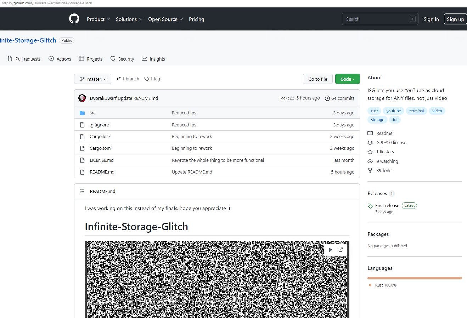The height and width of the screenshot is (318, 467).
Task: Click the DvorakDwarf avatar image
Action: pos(82,98)
